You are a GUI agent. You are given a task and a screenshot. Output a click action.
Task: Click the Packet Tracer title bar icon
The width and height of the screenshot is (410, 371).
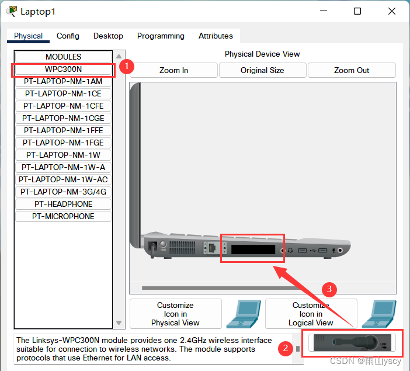(12, 12)
